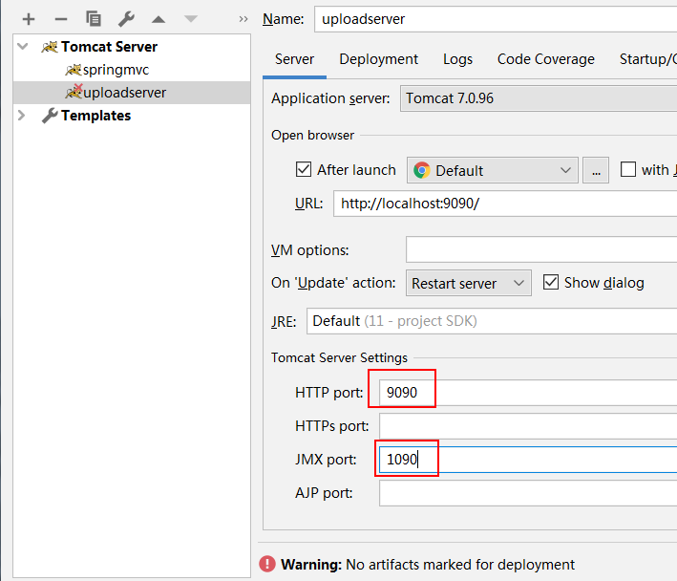Click the AJP port field
677x581 pixels.
[528, 493]
